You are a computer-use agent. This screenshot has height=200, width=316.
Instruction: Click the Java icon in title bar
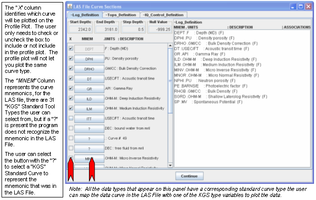[70, 7]
